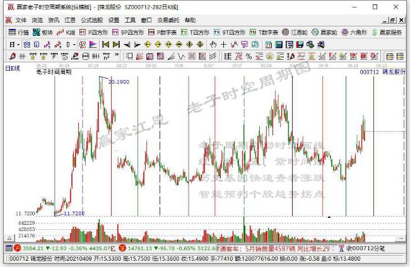Open 赢家服务 dollar-sign service button
Screen dimensions: 410x267
(x=387, y=32)
